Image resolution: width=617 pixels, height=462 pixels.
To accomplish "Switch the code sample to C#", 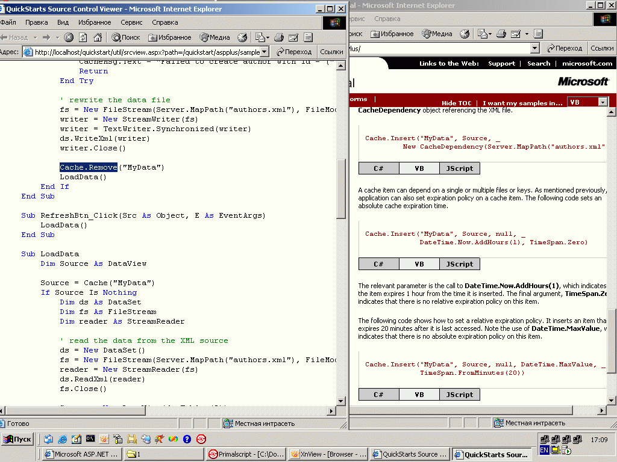I will click(378, 168).
